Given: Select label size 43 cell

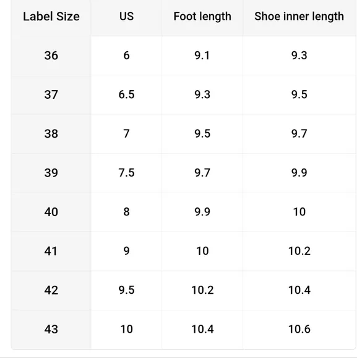Looking at the screenshot, I should click(51, 330).
